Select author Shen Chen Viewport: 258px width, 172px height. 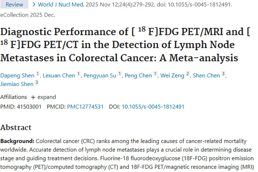(206, 76)
